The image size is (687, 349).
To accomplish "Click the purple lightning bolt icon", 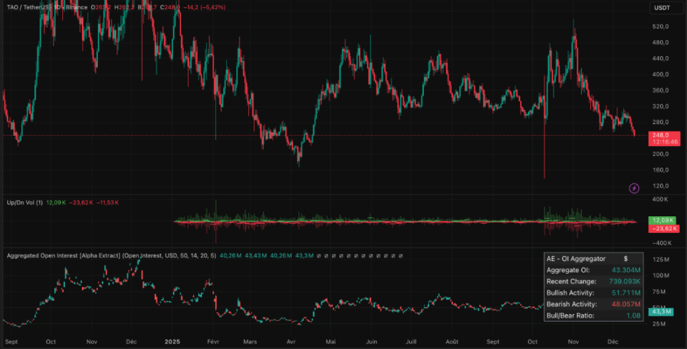I will pos(634,188).
